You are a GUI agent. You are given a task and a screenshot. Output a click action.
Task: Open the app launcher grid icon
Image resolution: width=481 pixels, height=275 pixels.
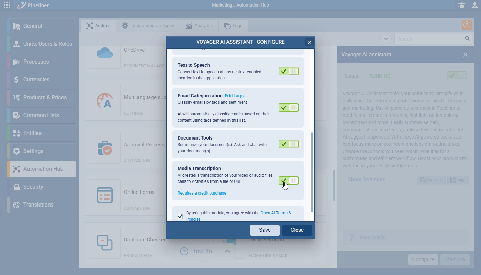point(7,5)
